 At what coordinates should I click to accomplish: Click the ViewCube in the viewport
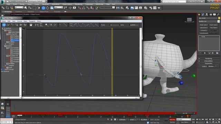tap(189, 20)
